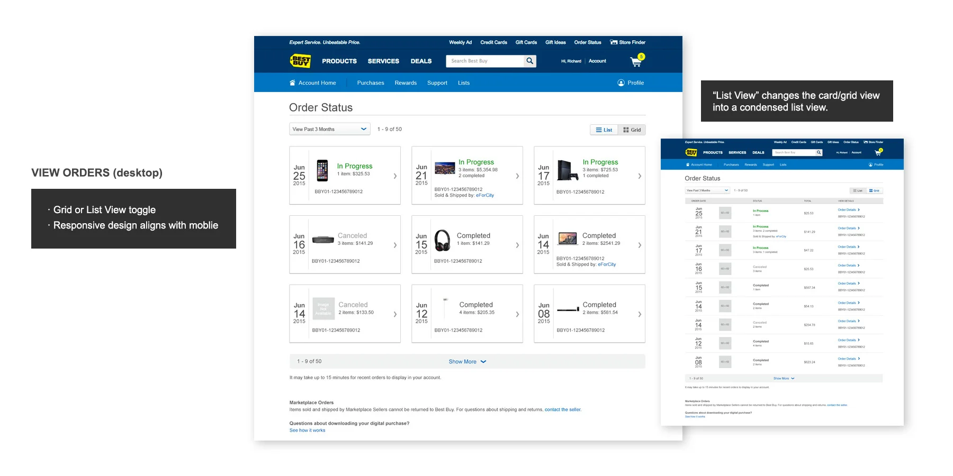Image resolution: width=953 pixels, height=476 pixels.
Task: Click the Jun 12 product thumbnail in large mockup
Action: coord(446,308)
